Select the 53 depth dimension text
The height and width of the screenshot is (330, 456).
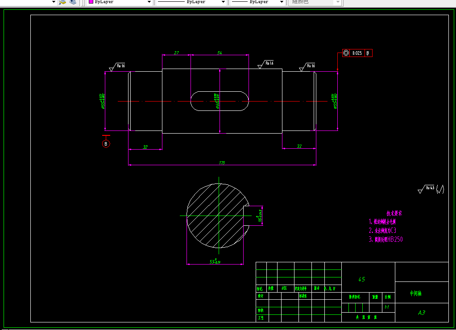point(215,261)
